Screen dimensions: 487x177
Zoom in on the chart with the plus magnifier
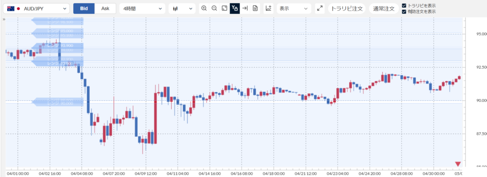pyautogui.click(x=204, y=9)
